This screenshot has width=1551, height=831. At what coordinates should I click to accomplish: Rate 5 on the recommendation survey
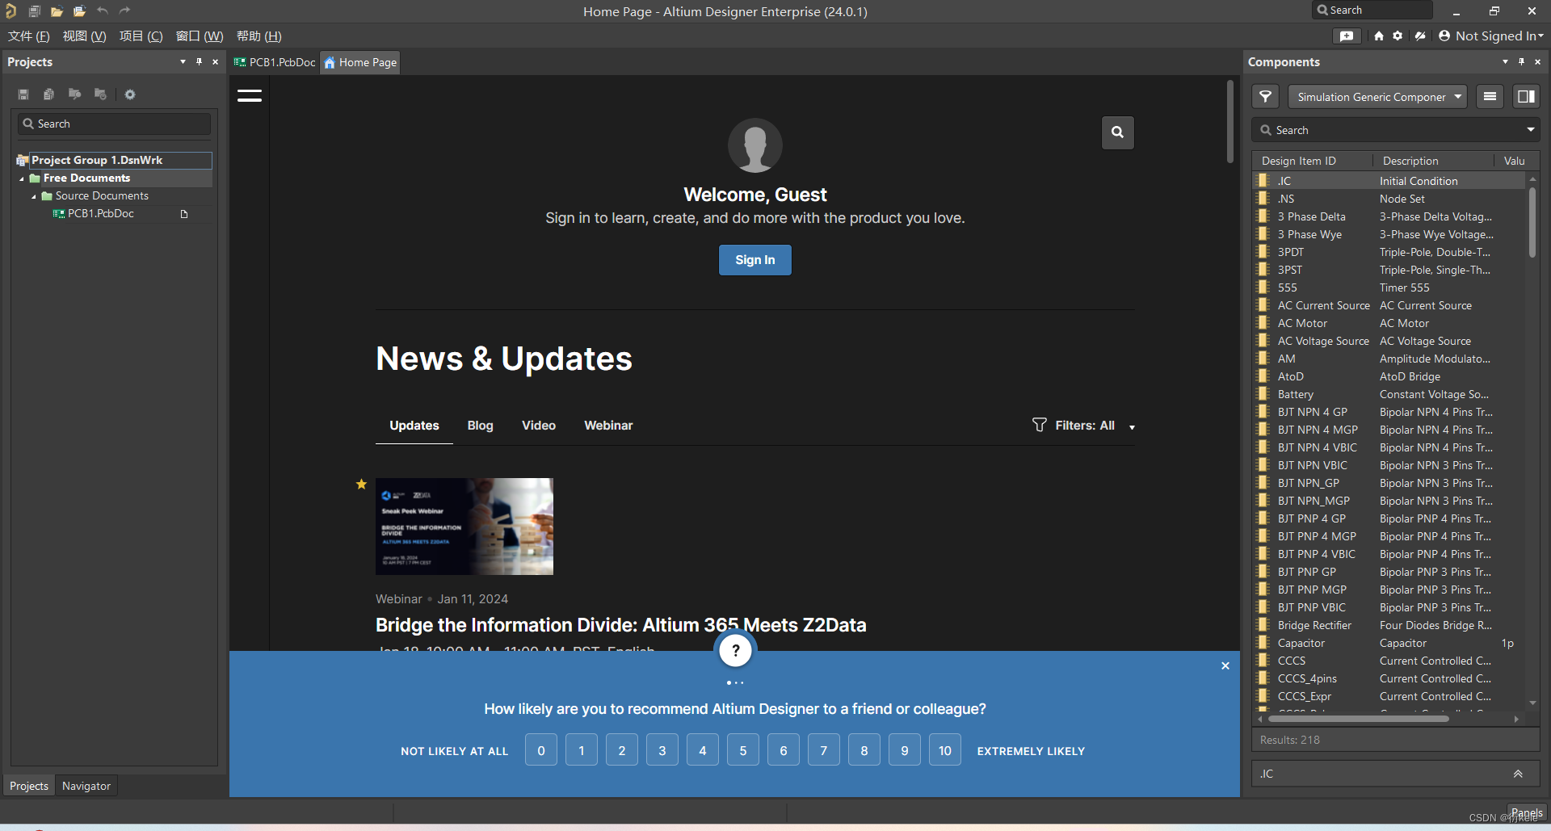[743, 750]
